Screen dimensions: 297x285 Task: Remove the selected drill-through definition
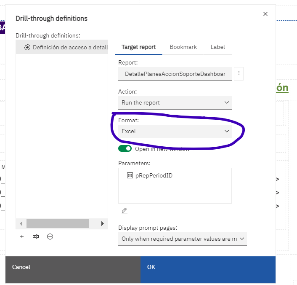point(50,237)
